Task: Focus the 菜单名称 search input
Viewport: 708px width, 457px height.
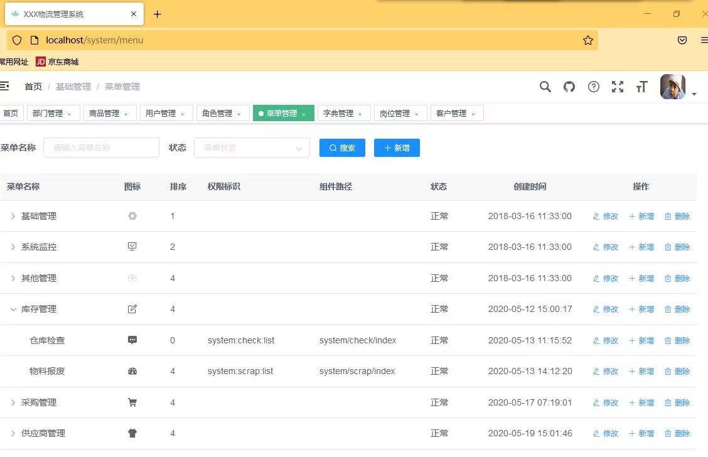Action: click(101, 148)
